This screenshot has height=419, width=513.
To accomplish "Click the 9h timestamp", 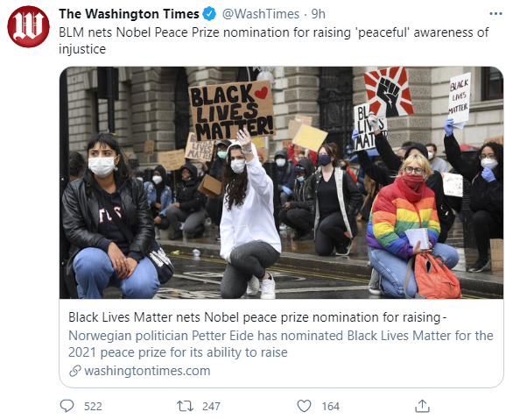I will [x=318, y=14].
